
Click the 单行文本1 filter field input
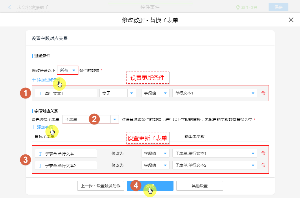click(66, 93)
